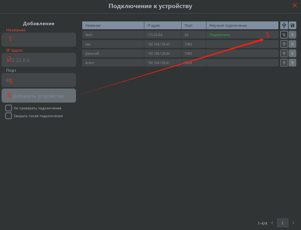Click the save floppy disk icon
The image size is (301, 230).
292,25
